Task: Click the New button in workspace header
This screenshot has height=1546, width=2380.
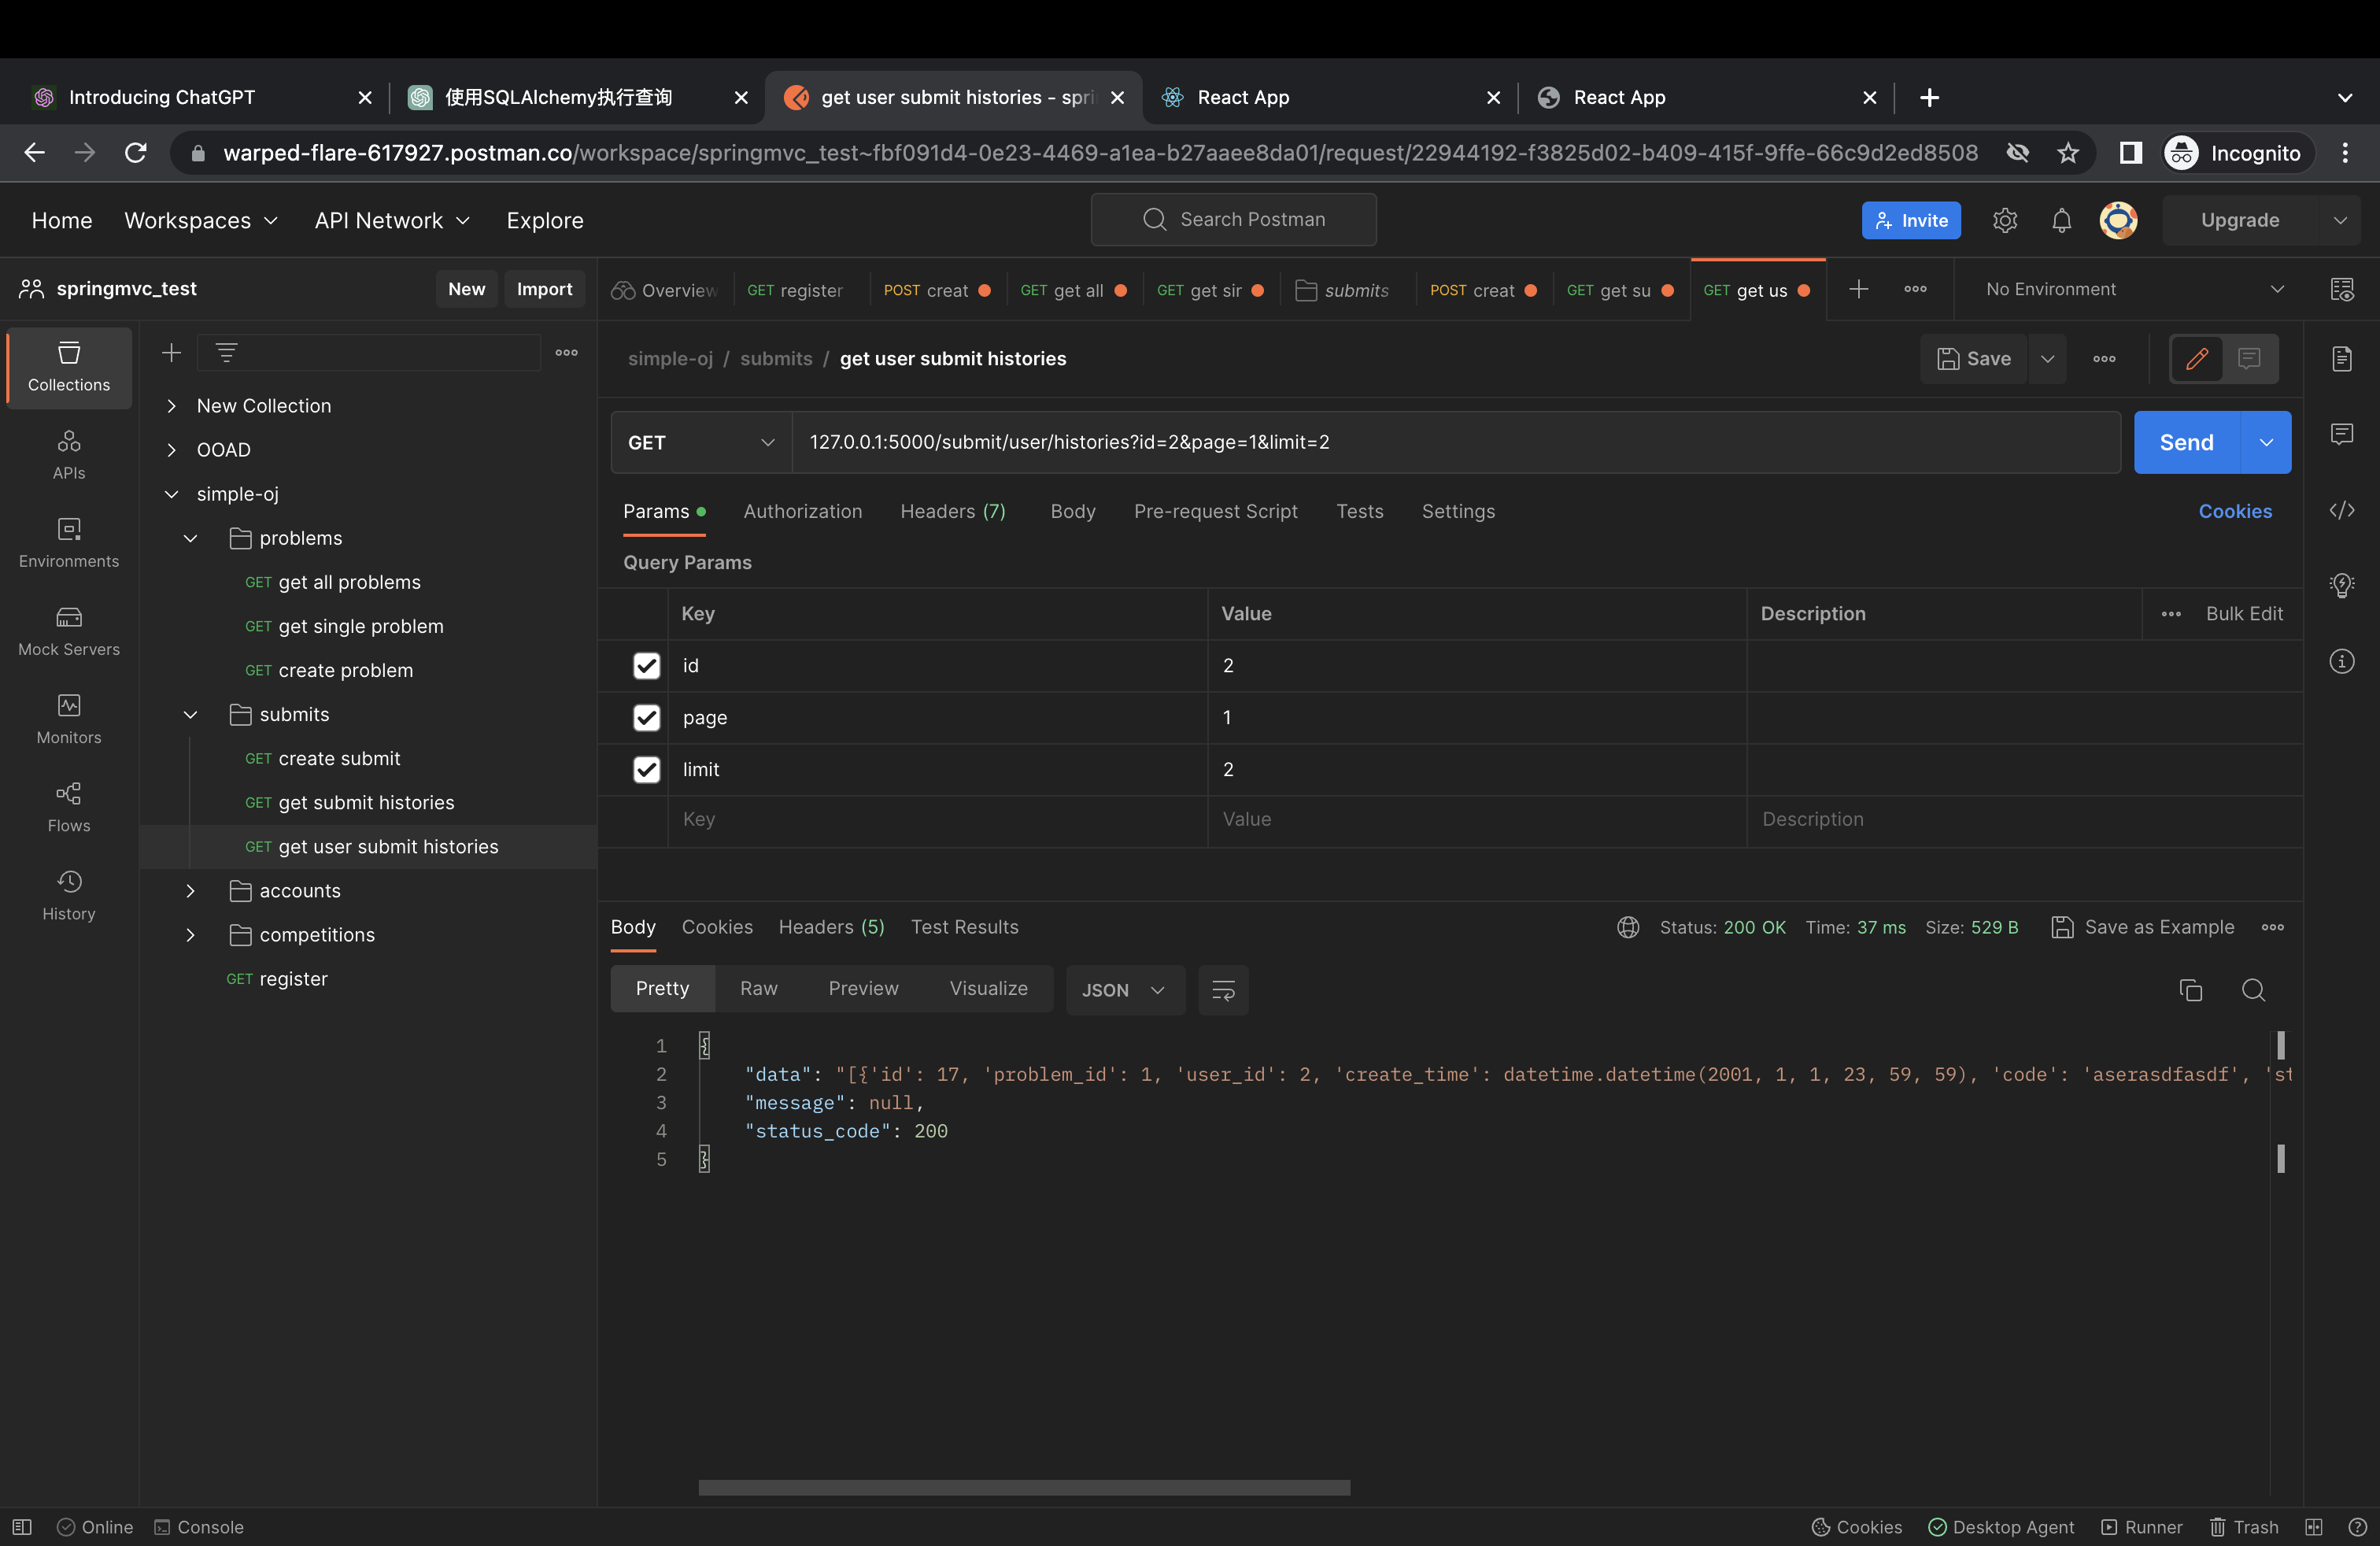Action: pos(466,289)
